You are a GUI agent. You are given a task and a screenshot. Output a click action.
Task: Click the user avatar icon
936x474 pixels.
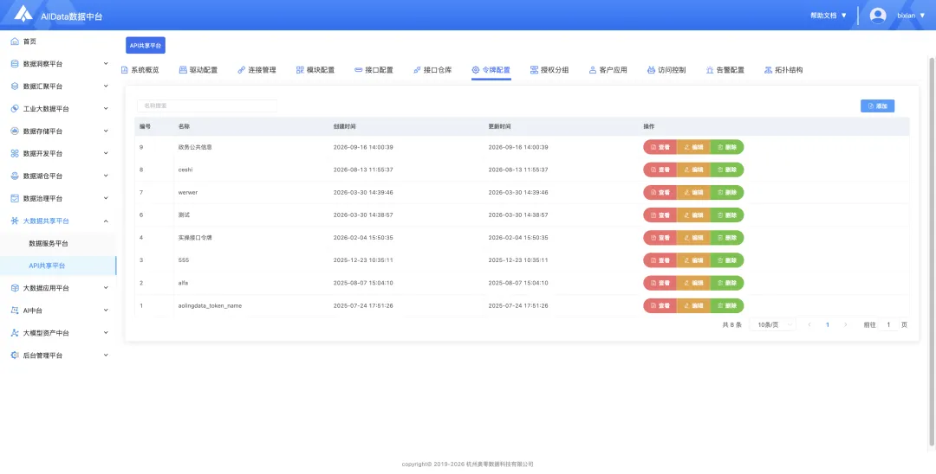[x=877, y=16]
